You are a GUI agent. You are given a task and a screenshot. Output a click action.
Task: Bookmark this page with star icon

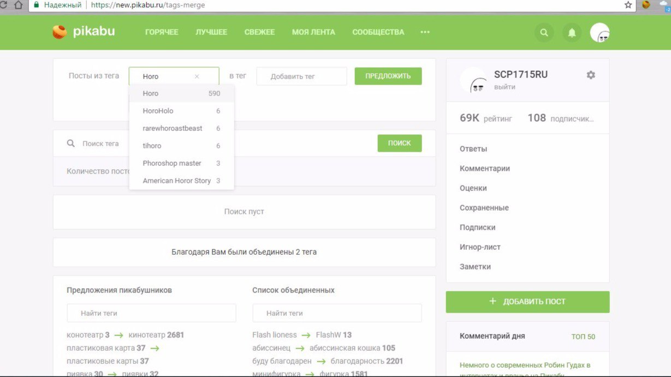point(628,5)
